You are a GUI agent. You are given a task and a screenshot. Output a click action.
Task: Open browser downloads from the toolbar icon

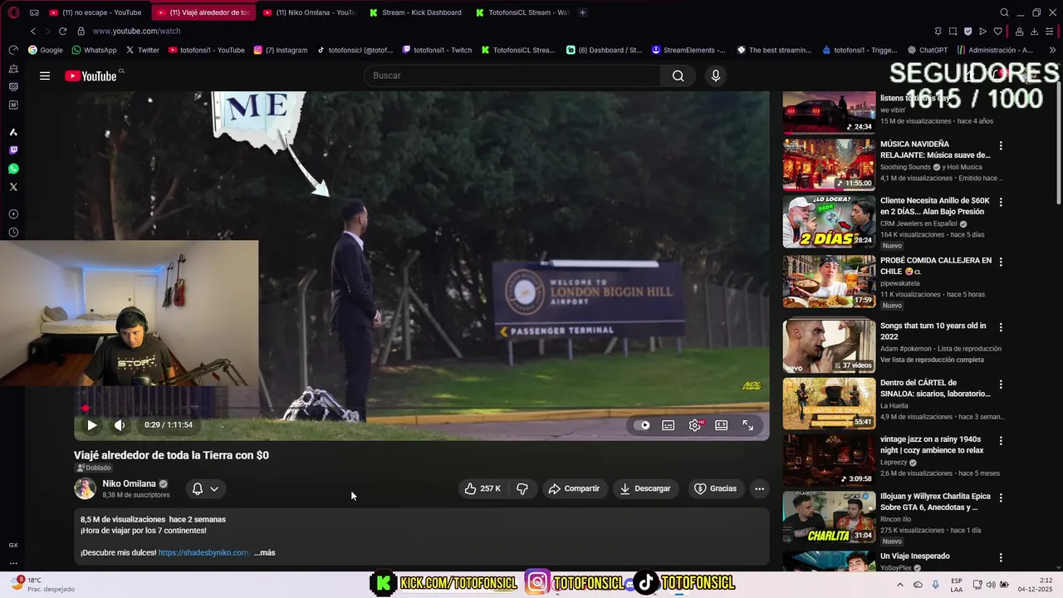1034,32
